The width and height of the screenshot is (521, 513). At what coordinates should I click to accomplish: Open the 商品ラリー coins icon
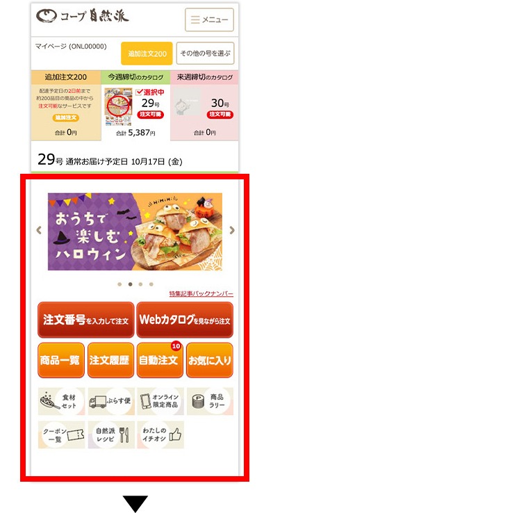pyautogui.click(x=210, y=401)
